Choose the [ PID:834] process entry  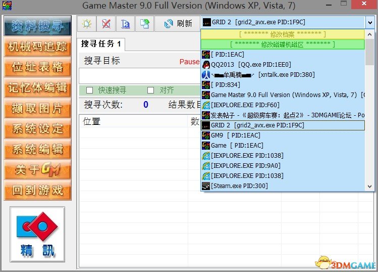click(283, 85)
